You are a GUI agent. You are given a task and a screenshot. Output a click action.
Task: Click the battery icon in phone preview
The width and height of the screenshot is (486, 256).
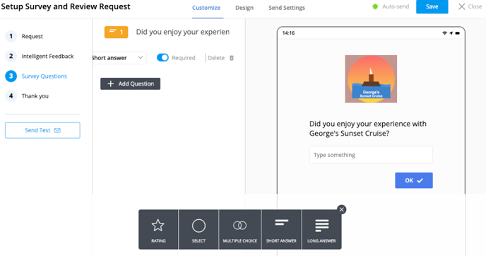tap(458, 33)
